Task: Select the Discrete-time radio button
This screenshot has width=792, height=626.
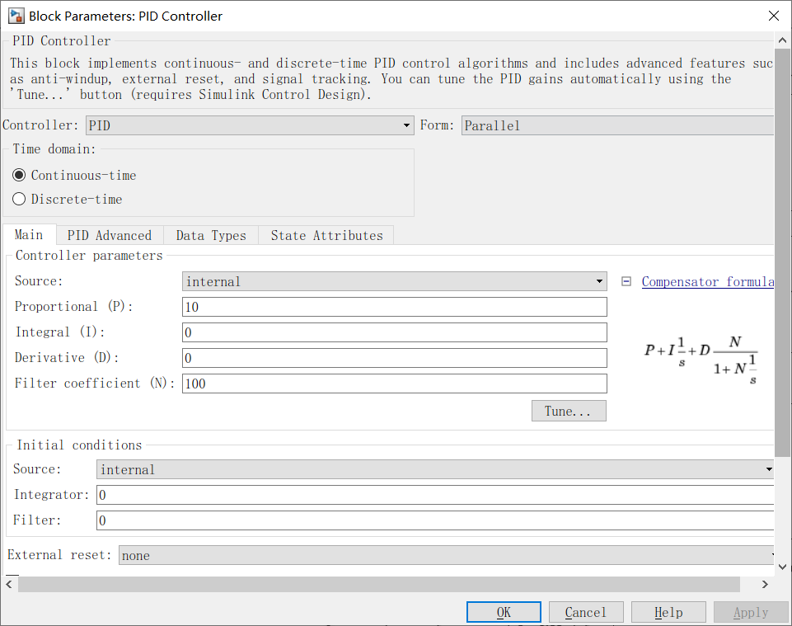Action: point(19,199)
